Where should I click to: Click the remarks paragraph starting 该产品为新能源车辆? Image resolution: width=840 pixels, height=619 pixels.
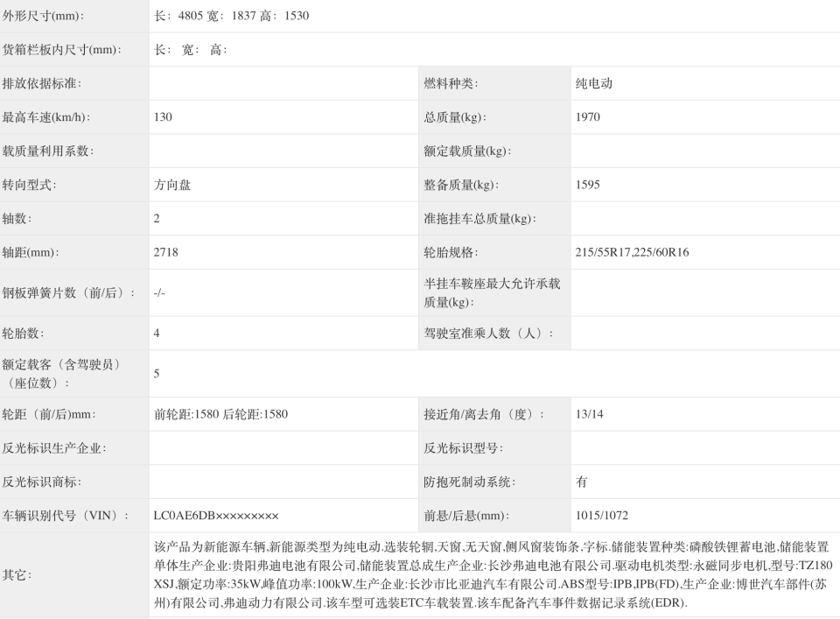(493, 575)
